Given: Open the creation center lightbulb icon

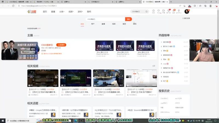Looking at the screenshot, I should [x=179, y=11].
